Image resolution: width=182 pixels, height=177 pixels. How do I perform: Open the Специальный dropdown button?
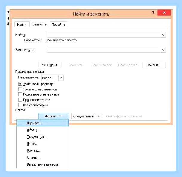[x=87, y=116]
